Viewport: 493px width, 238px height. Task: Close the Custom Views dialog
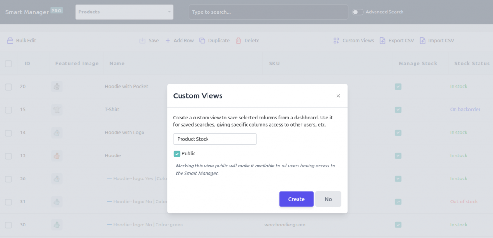(338, 96)
